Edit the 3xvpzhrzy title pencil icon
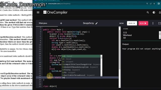 (97, 23)
